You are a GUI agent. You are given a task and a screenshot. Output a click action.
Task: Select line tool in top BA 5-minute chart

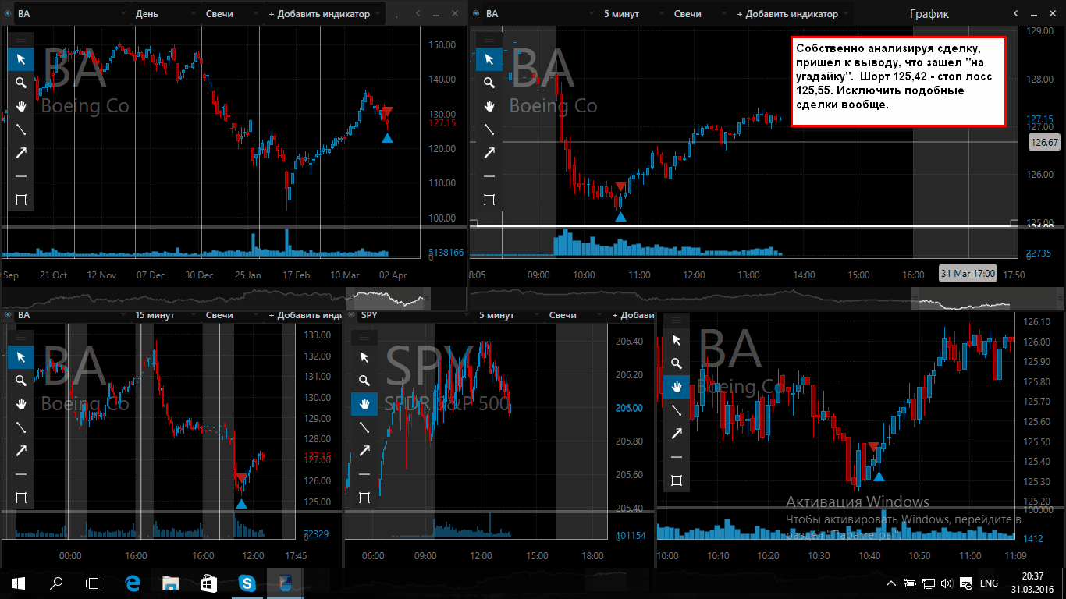[489, 129]
